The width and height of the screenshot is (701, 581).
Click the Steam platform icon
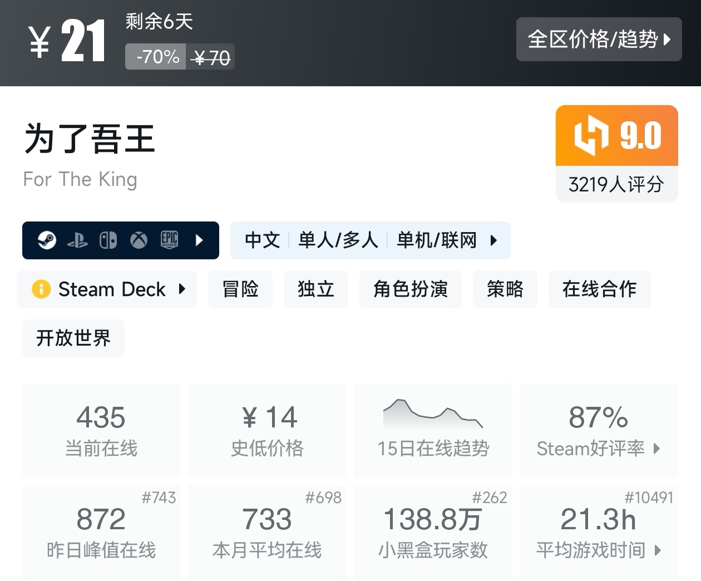47,240
